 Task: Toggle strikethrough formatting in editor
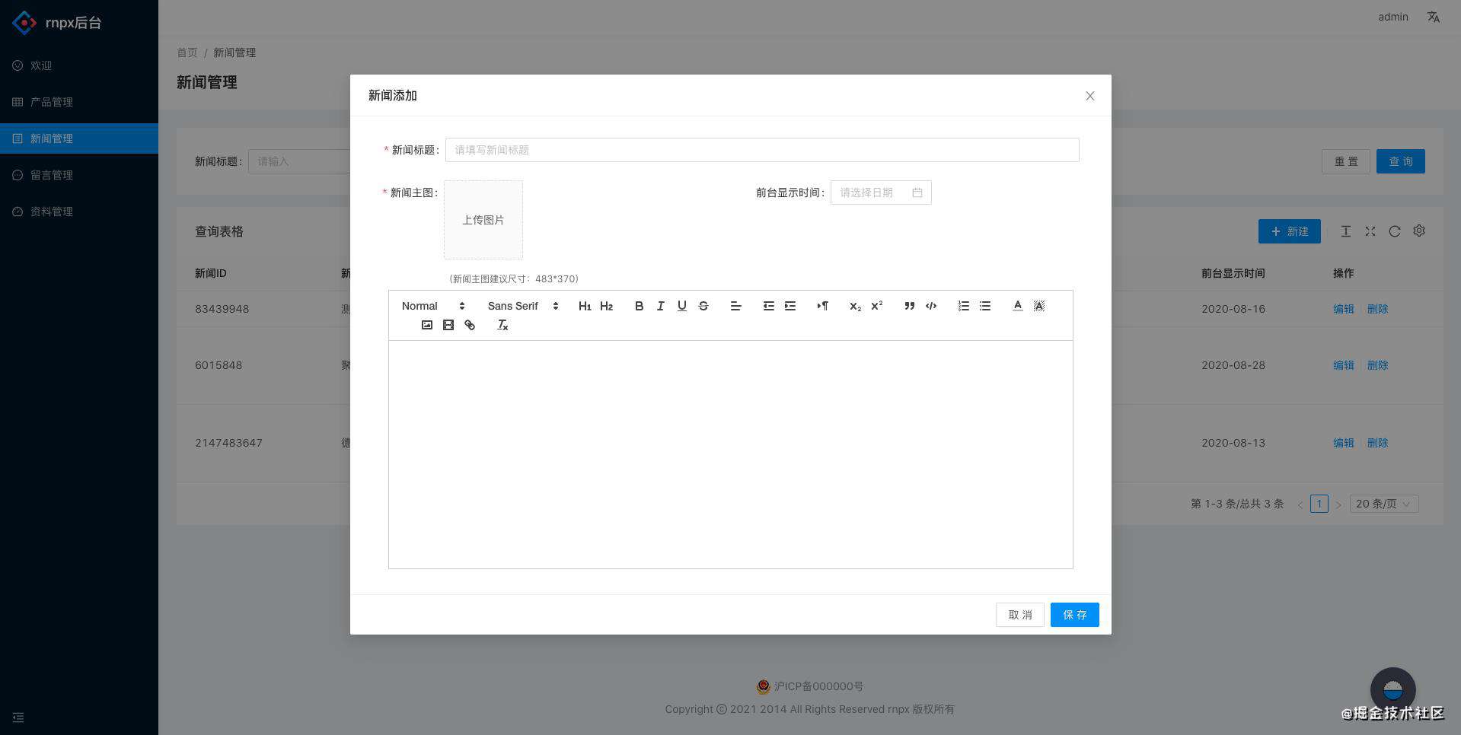703,306
